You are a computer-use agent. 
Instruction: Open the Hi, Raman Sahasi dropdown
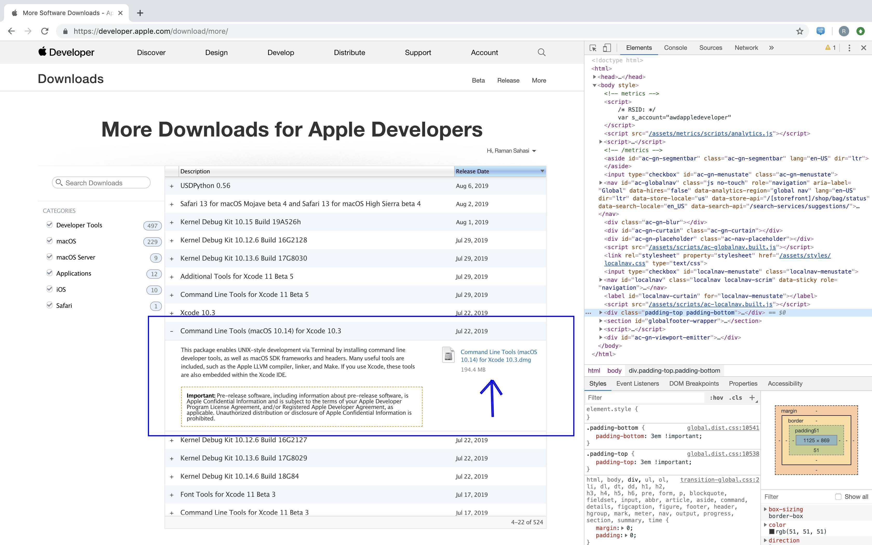click(x=511, y=151)
